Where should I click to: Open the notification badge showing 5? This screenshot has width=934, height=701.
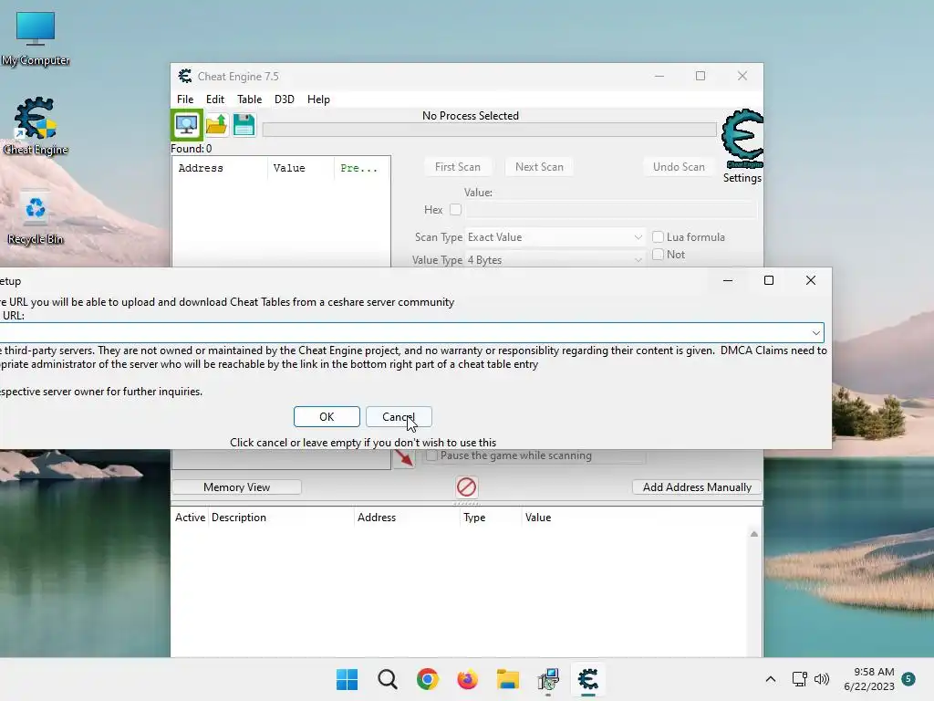908,678
